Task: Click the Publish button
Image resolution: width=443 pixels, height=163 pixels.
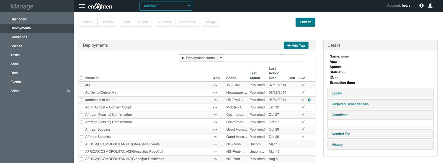Action: (305, 22)
